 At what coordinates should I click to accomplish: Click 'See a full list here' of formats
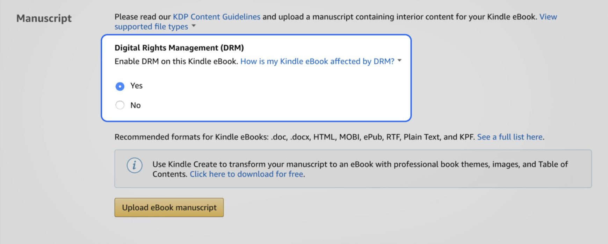pos(509,137)
